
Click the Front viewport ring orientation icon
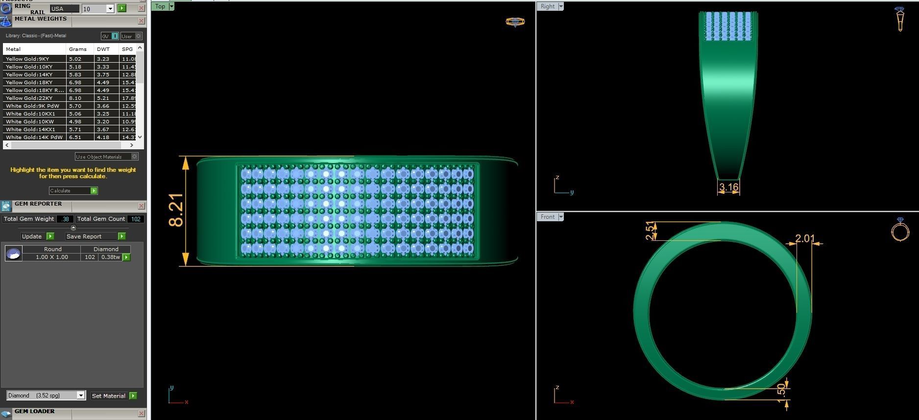click(x=900, y=230)
